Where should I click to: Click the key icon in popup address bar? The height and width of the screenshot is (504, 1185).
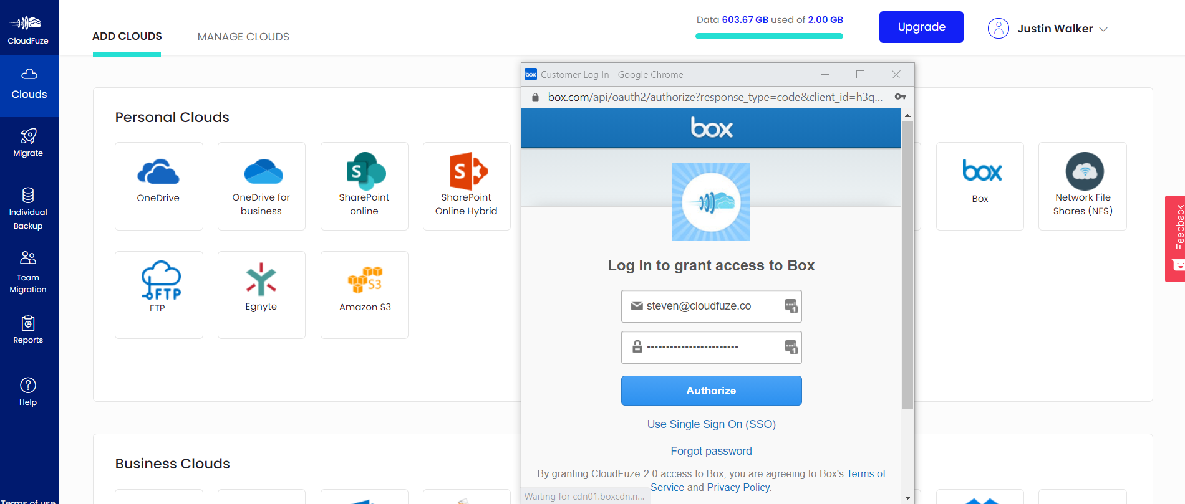pyautogui.click(x=900, y=97)
